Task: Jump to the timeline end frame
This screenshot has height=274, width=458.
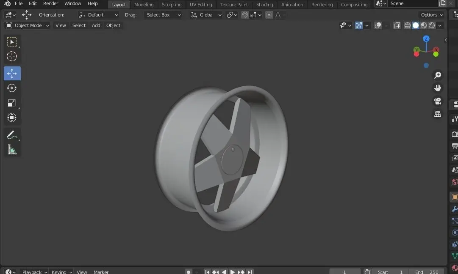Action: (250, 271)
